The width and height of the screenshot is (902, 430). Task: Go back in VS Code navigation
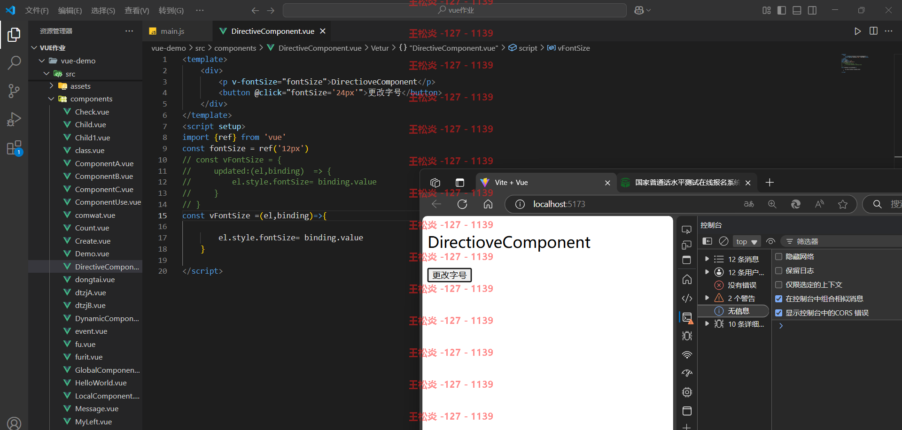255,10
